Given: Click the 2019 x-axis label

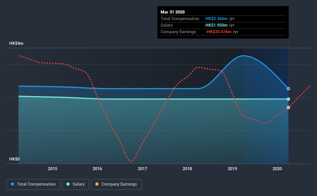Looking at the screenshot, I should [232, 169].
